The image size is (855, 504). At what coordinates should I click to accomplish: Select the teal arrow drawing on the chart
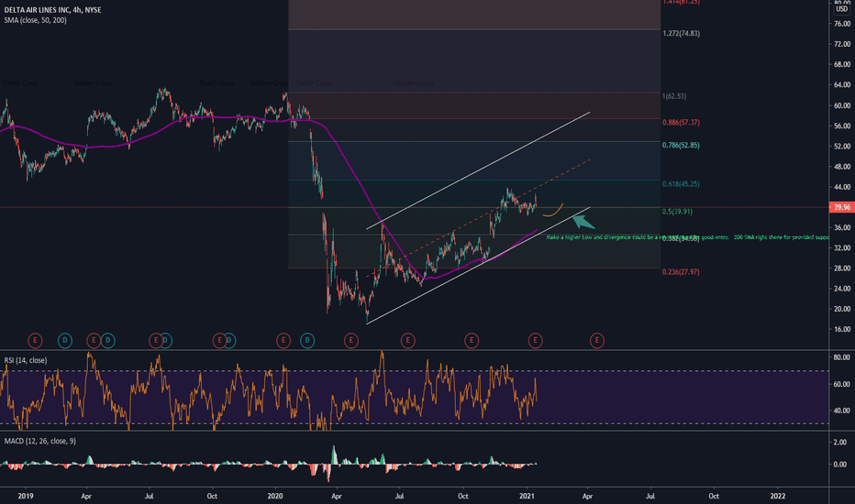click(583, 221)
